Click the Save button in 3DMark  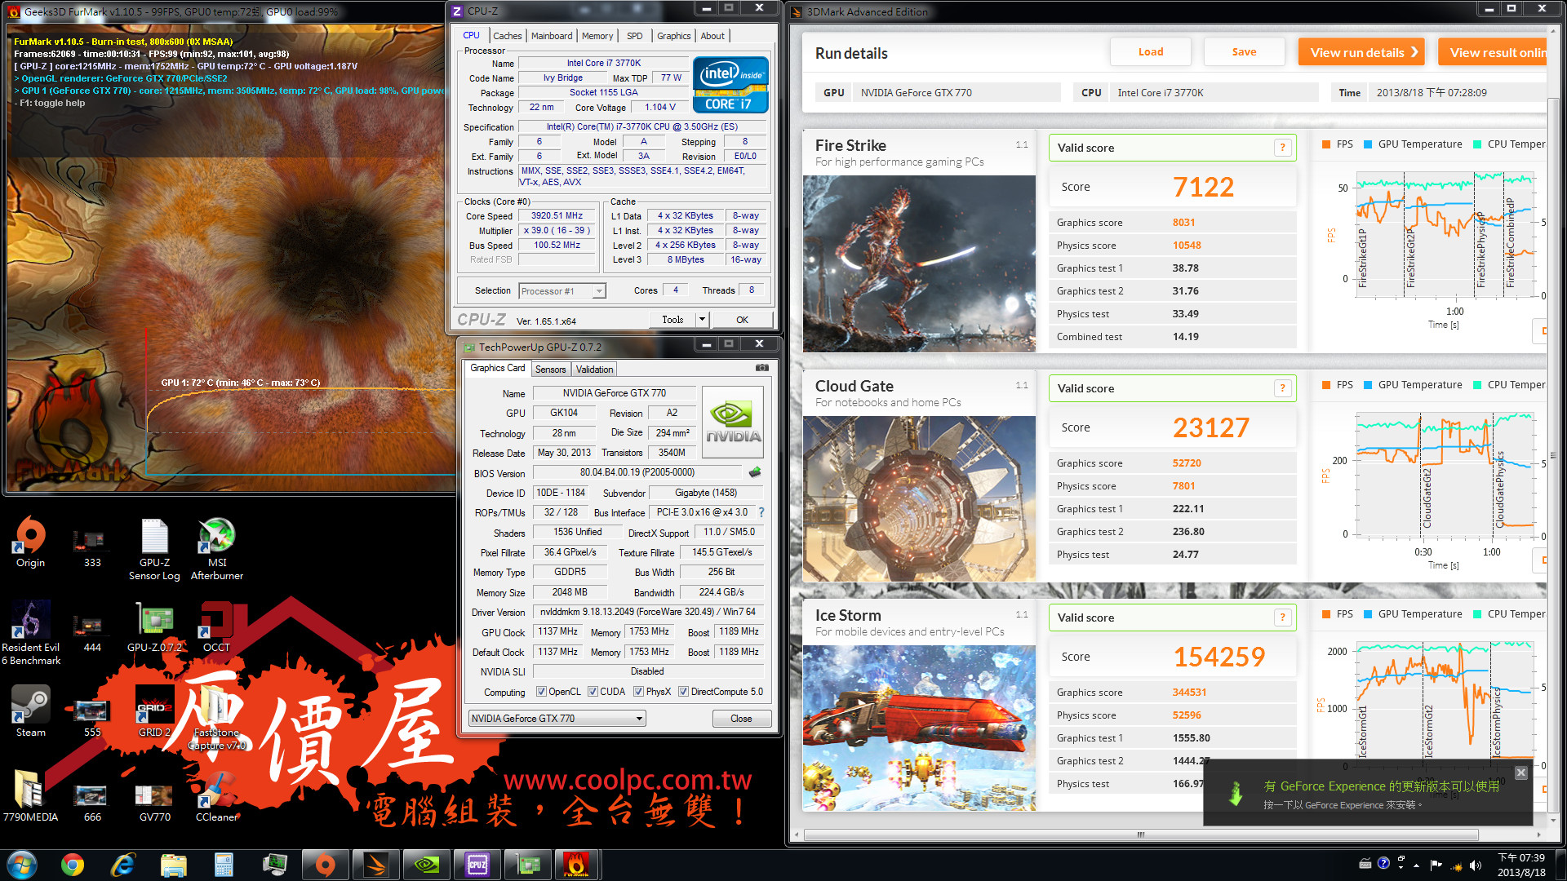[1244, 51]
